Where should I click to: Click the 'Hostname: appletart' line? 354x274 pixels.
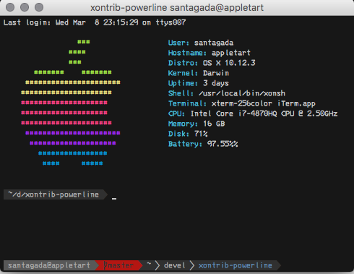point(210,53)
